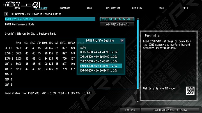Open the Exit tab
Screen dimensions: 202x113
pos(185,8)
